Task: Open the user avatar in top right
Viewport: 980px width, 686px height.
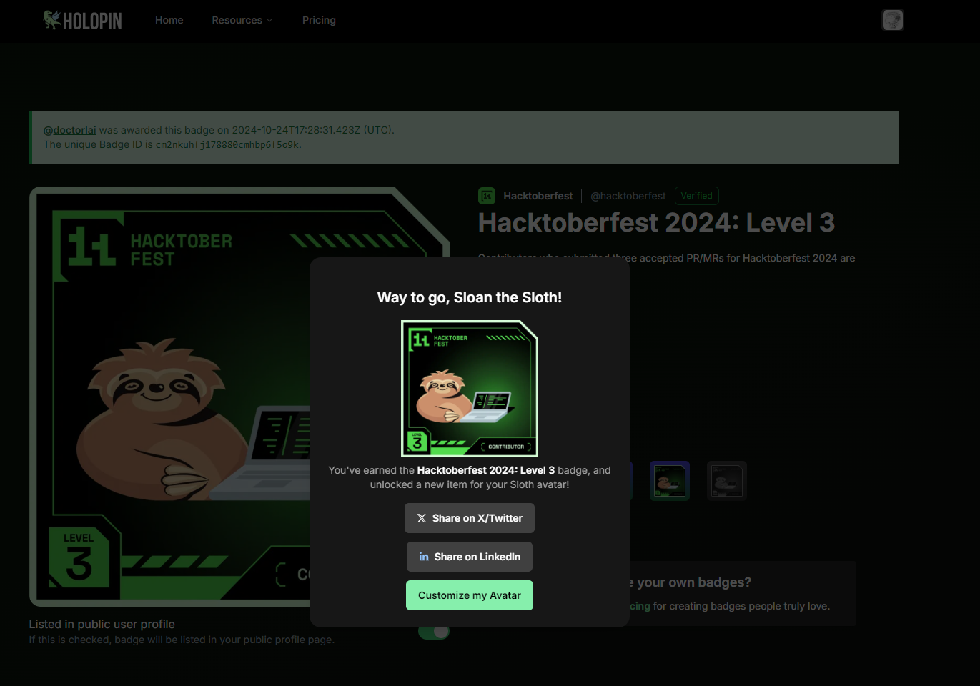Action: pos(892,20)
